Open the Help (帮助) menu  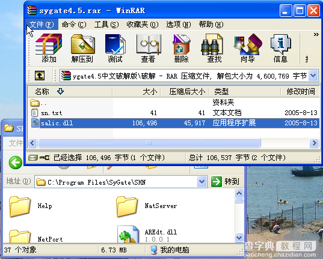pyautogui.click(x=211, y=25)
